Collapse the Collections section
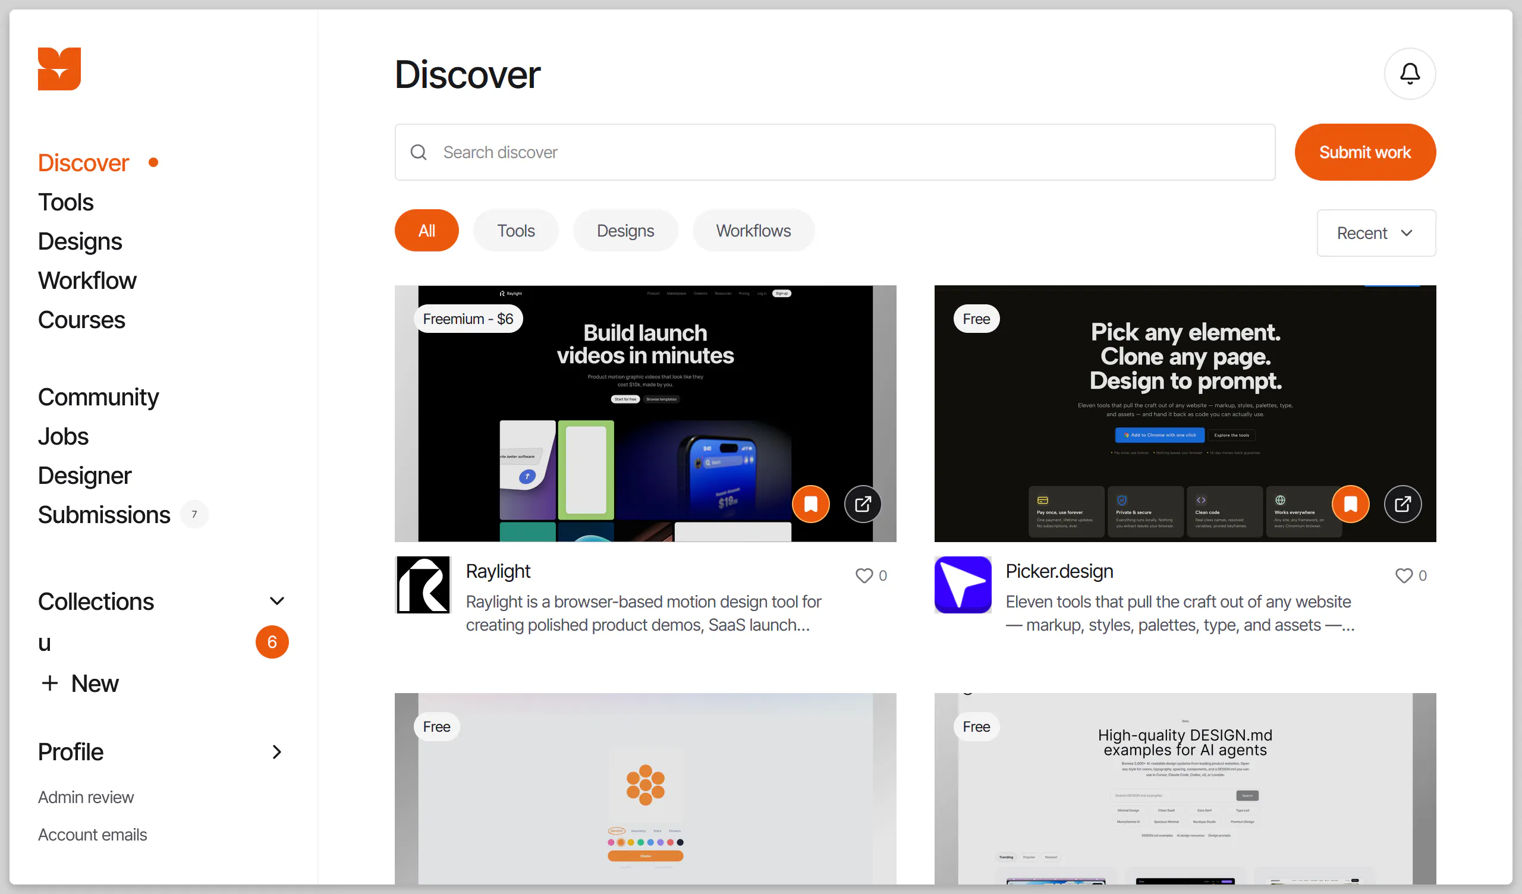 pyautogui.click(x=276, y=601)
